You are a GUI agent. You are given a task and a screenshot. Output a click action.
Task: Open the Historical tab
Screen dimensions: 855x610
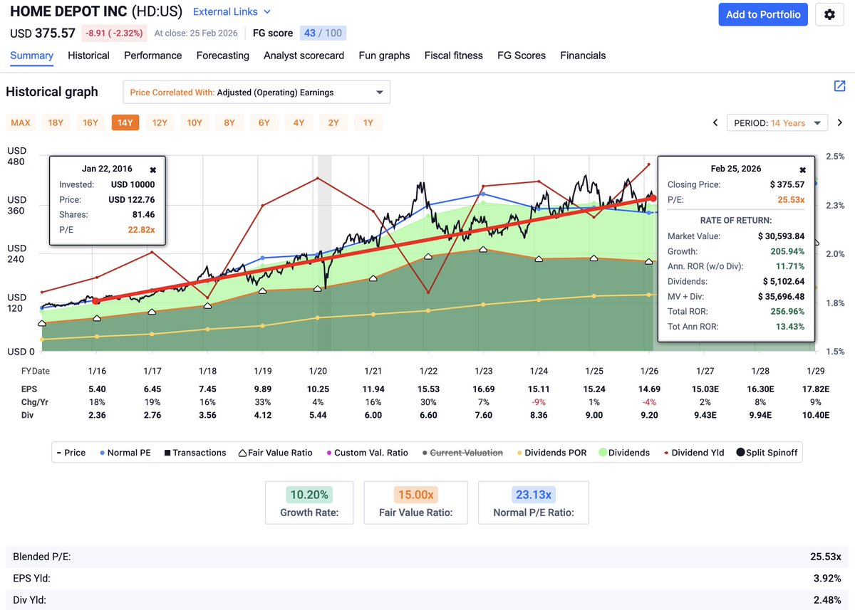[x=88, y=56]
